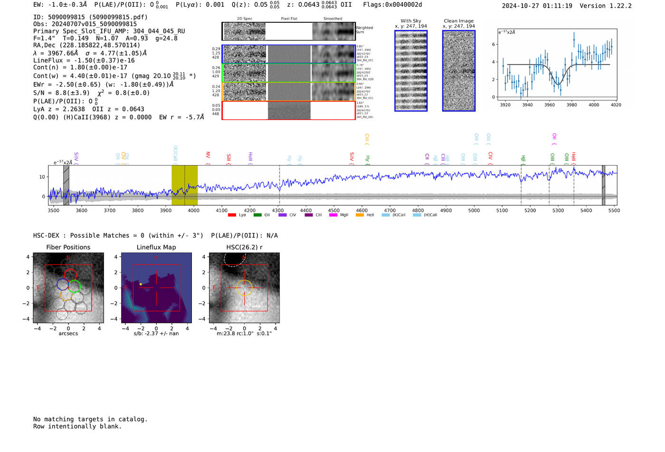Click the red Lyα legend swatch
665x452 pixels.
point(232,215)
